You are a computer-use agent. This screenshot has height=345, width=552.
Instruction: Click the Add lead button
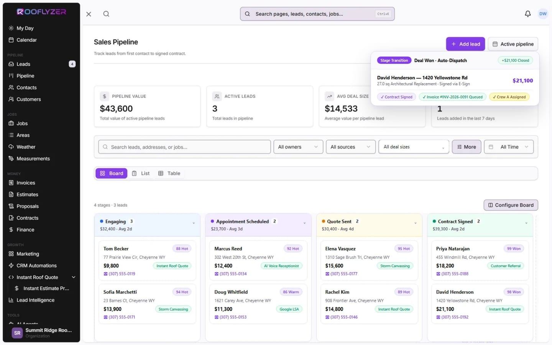pos(465,44)
